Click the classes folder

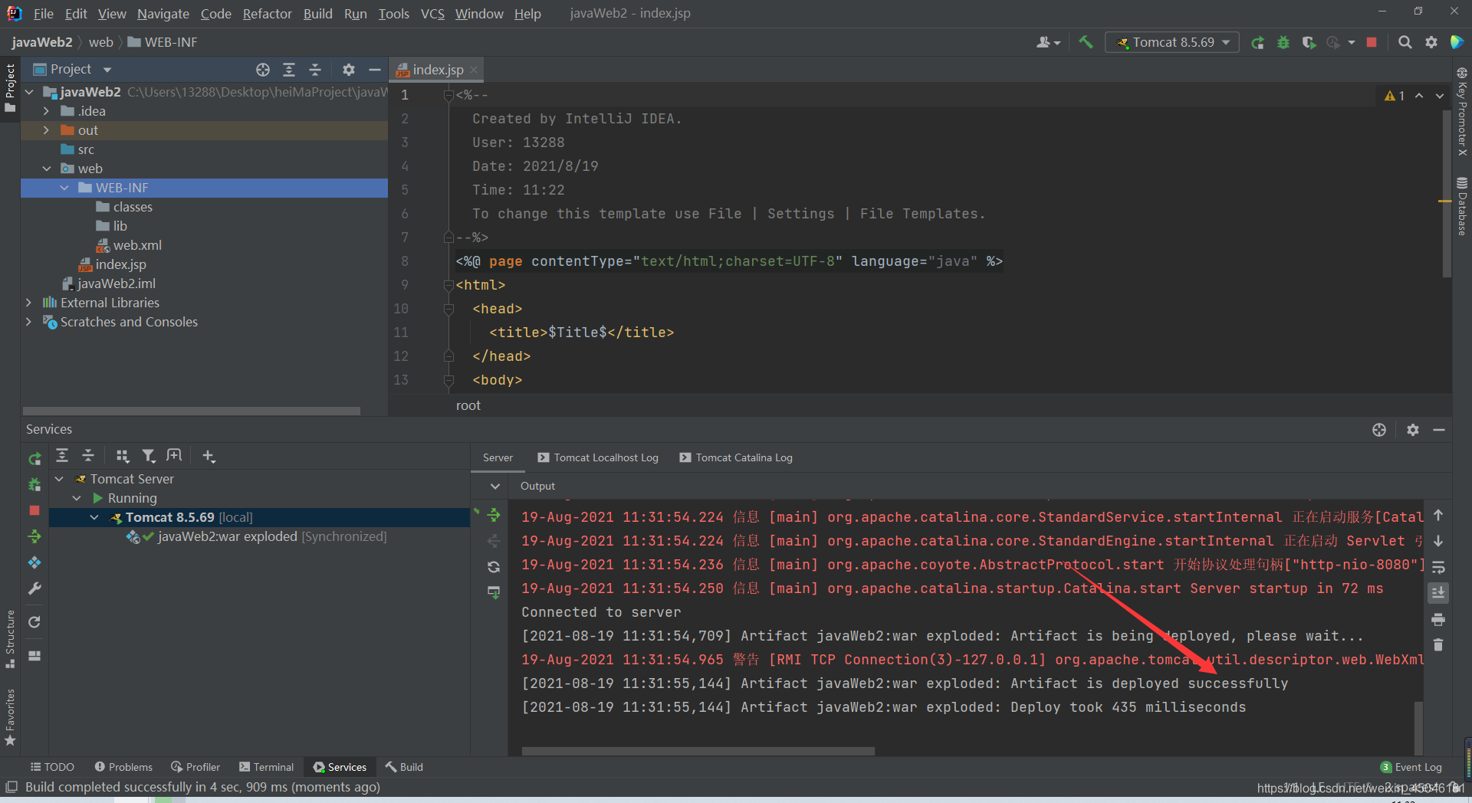point(124,207)
